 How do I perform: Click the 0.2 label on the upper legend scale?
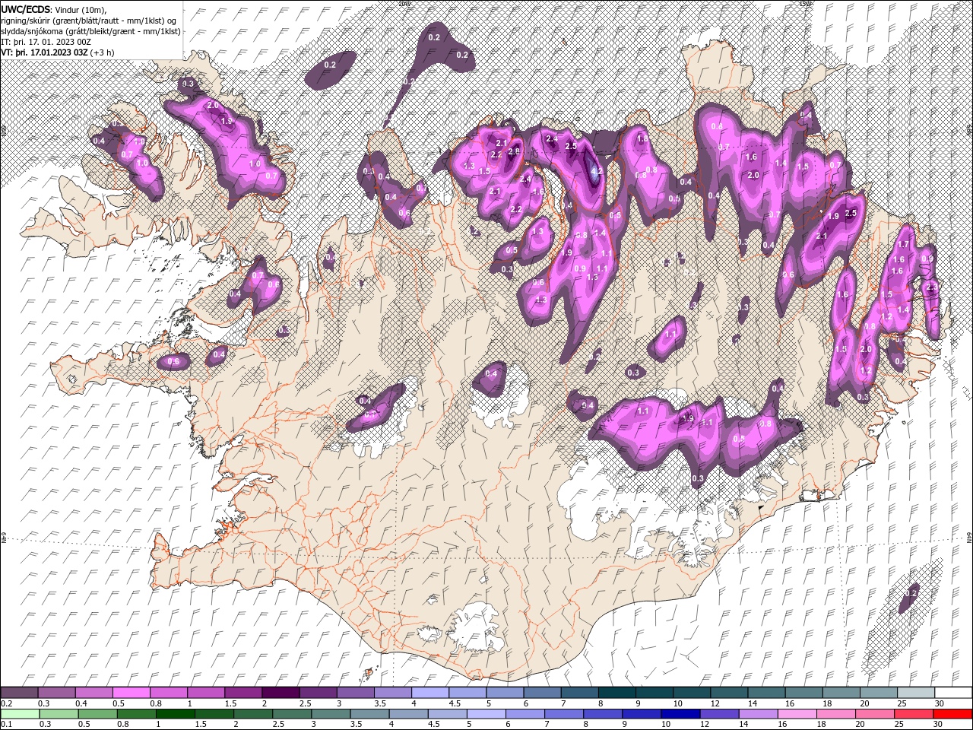[x=5, y=703]
